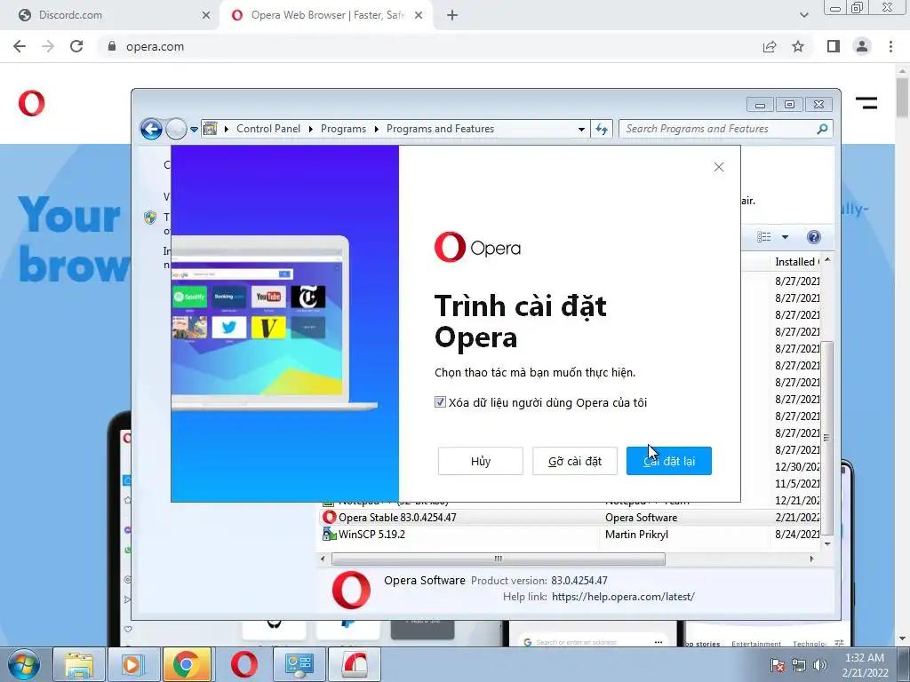The image size is (910, 682).
Task: Switch to the Opera Web Browser tab
Action: click(x=327, y=15)
